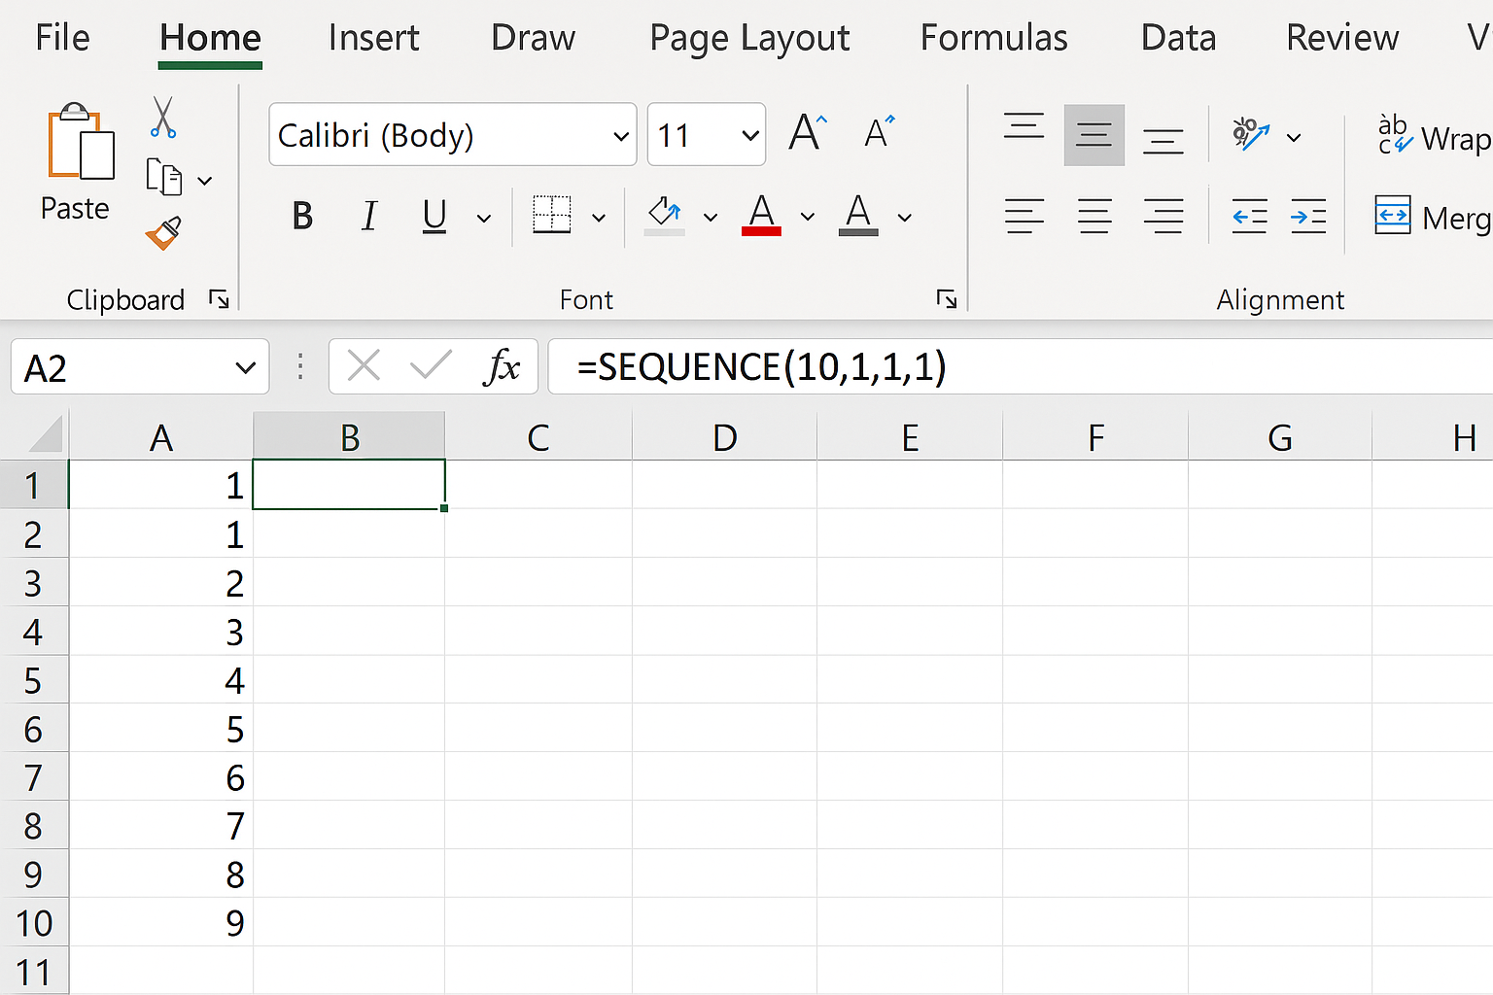
Task: Select column B header
Action: pos(349,436)
